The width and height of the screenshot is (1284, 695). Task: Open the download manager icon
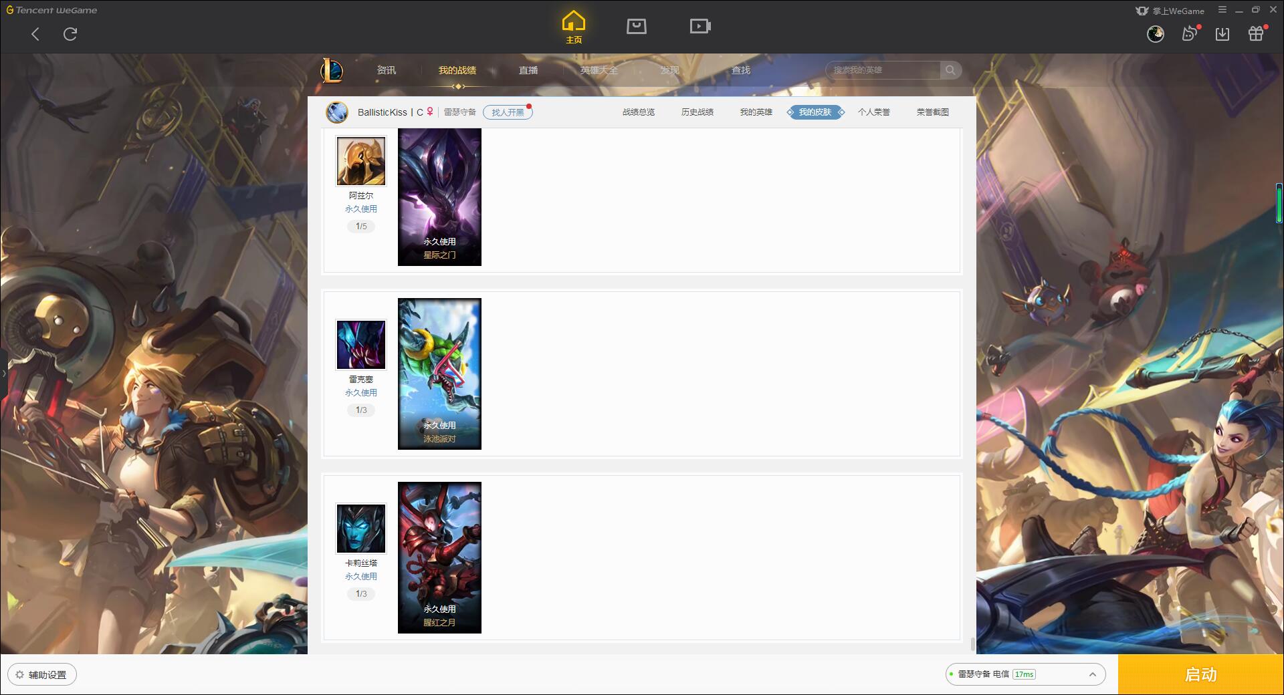[x=1222, y=34]
